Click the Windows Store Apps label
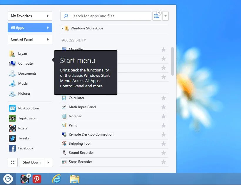Viewport: 241px width, 185px height. [87, 28]
